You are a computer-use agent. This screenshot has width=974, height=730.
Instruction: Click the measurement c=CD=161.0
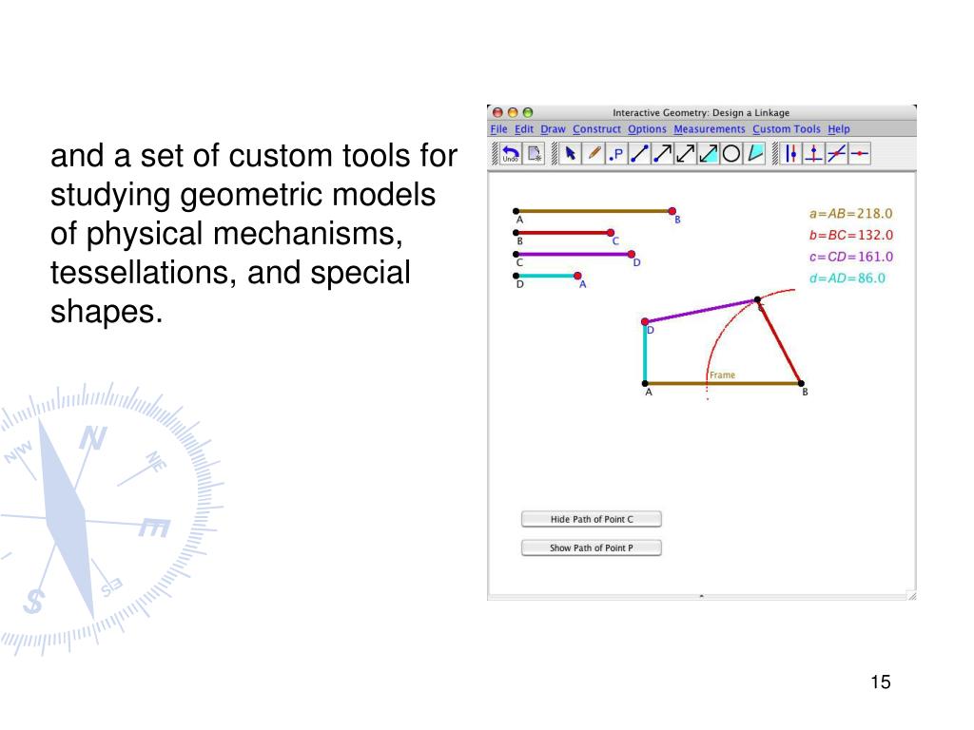tap(851, 257)
